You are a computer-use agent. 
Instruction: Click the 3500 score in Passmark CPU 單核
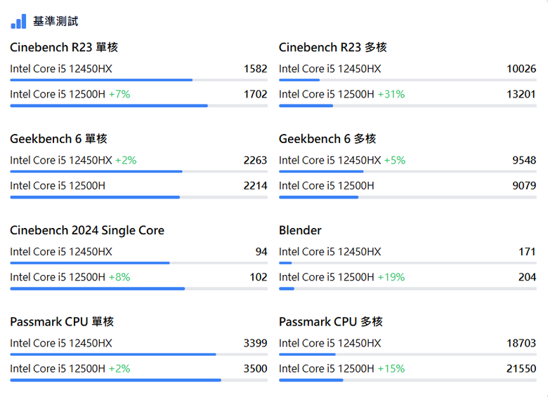(x=256, y=369)
